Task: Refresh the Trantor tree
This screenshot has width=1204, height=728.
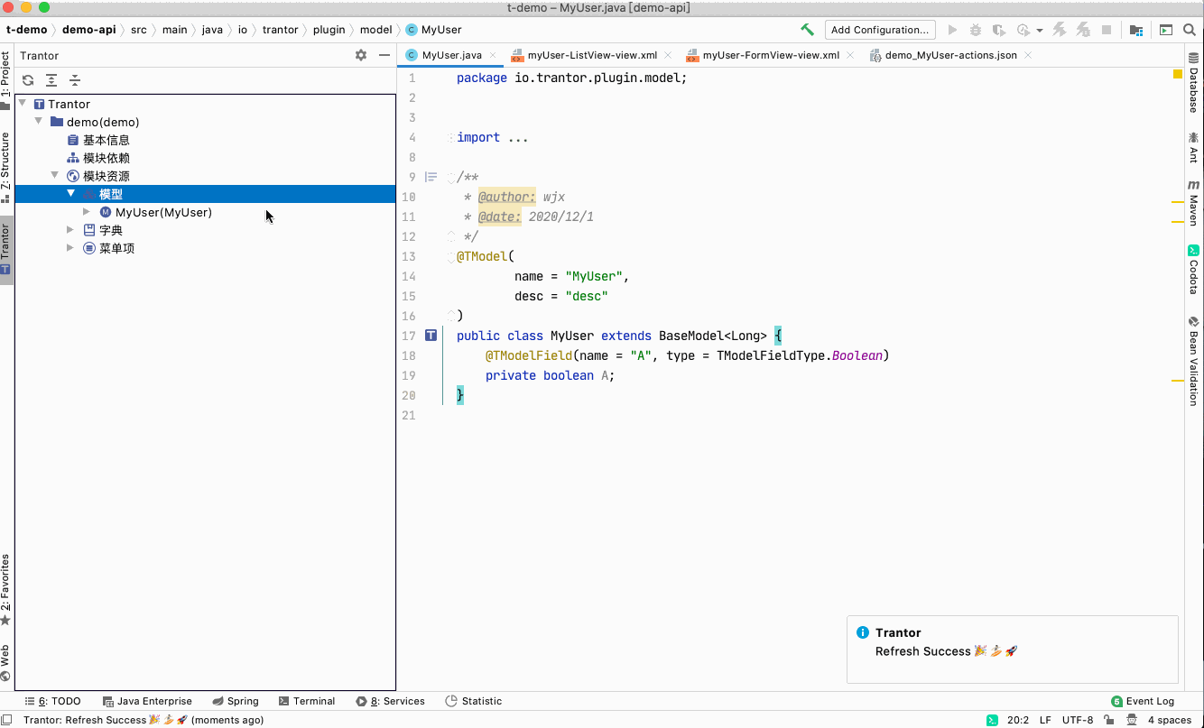Action: (x=28, y=80)
